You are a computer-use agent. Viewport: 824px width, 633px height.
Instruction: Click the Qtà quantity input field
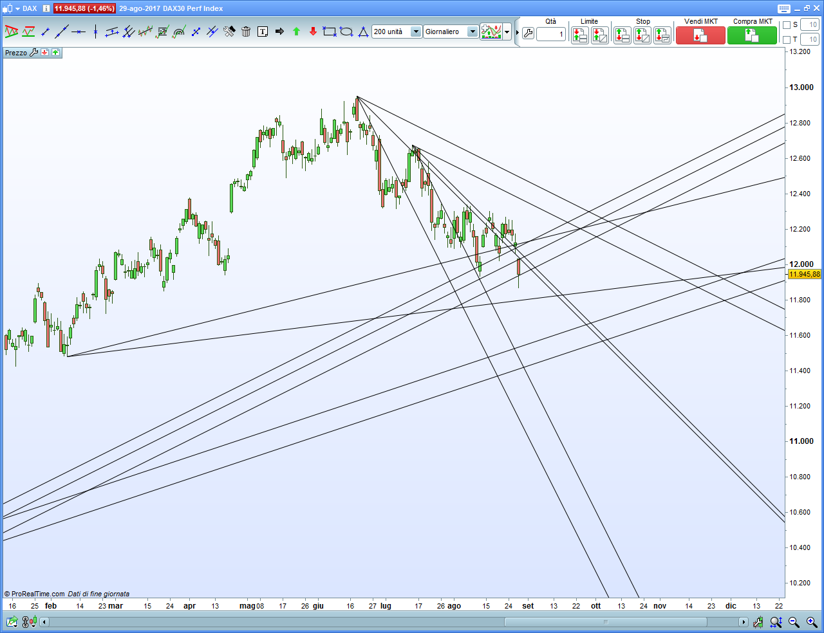point(551,34)
